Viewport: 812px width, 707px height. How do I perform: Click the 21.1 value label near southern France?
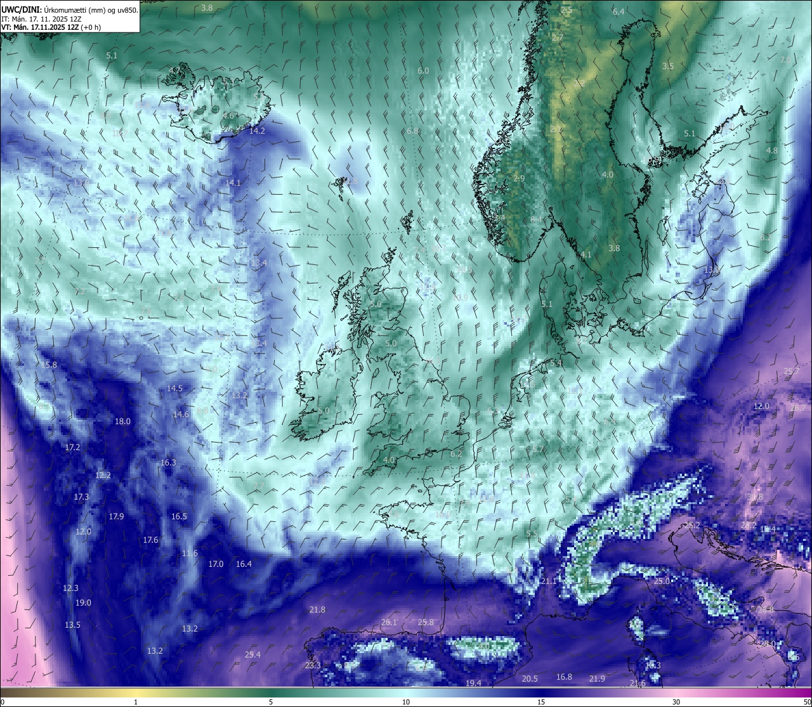[x=548, y=581]
